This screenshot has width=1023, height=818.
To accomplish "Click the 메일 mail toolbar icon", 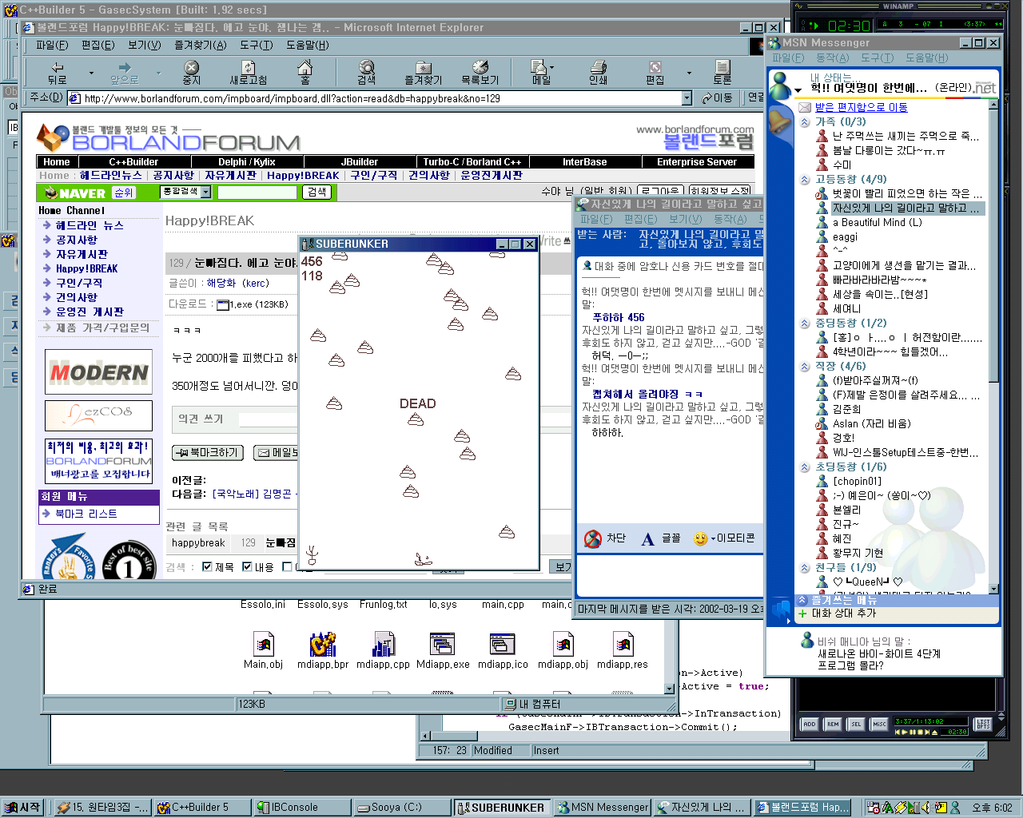I will [x=541, y=72].
